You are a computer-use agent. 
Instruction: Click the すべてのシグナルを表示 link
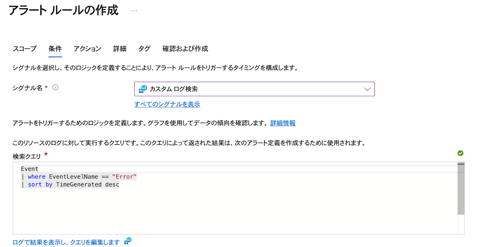167,104
